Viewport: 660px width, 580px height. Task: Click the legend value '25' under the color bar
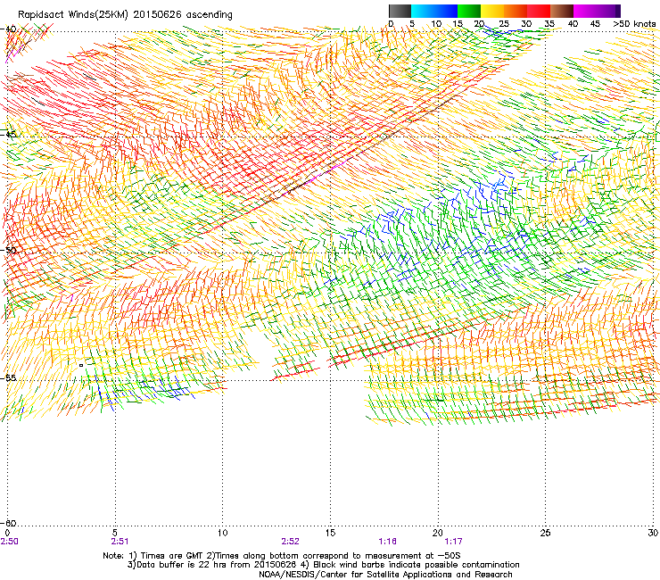(x=504, y=24)
